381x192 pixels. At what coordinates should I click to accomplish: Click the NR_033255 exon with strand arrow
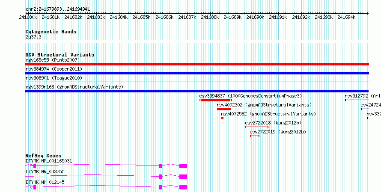(161, 177)
